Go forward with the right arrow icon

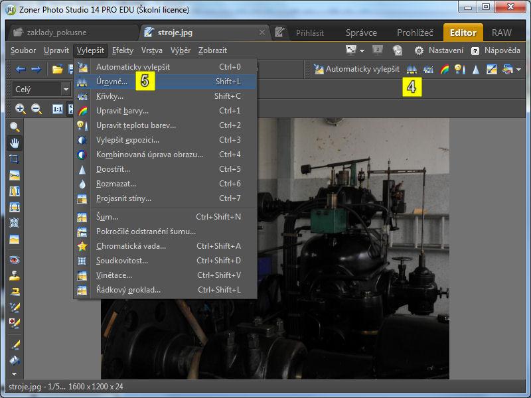(x=37, y=70)
